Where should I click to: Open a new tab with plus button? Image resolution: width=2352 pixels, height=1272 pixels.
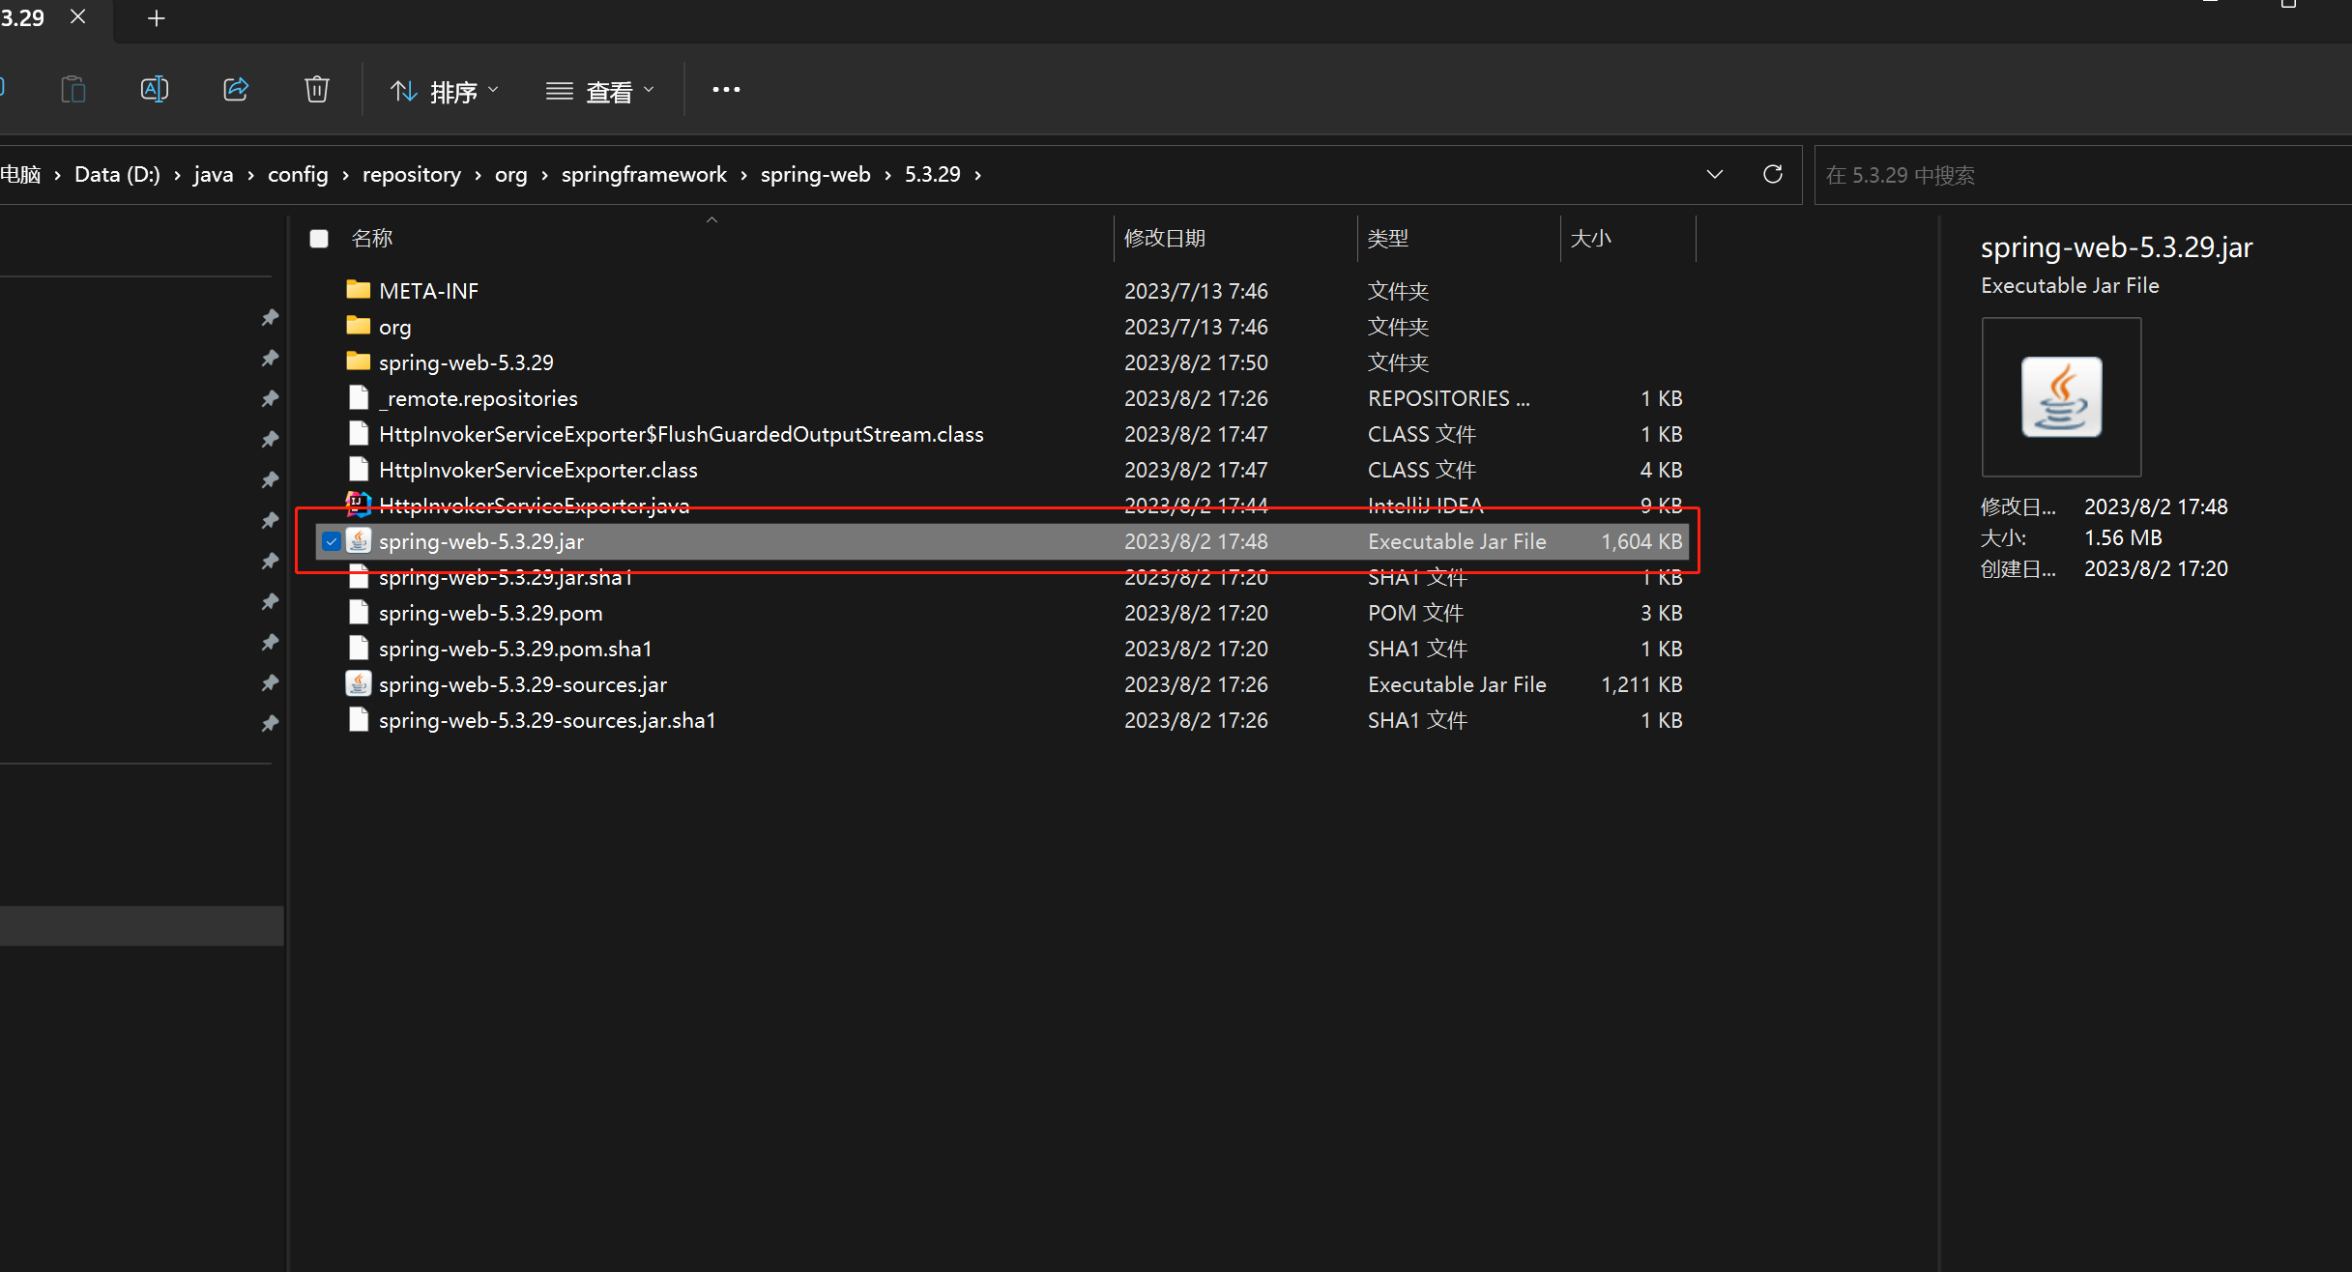[x=156, y=18]
